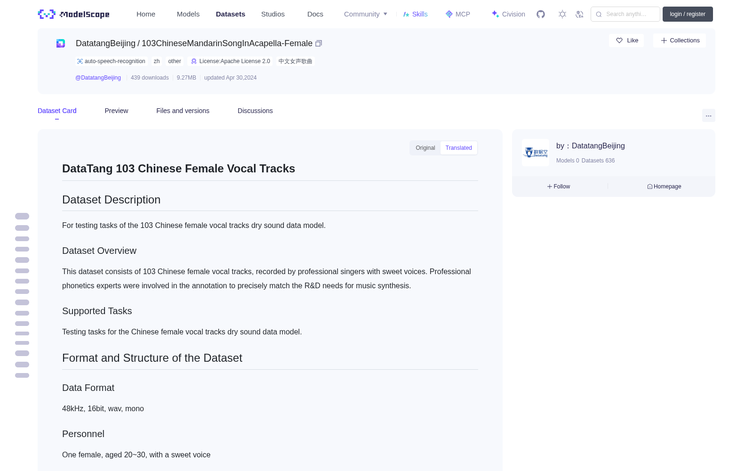Click the 103ChineseMandarinSongInAcapella-Female title text
The image size is (753, 471).
(227, 43)
